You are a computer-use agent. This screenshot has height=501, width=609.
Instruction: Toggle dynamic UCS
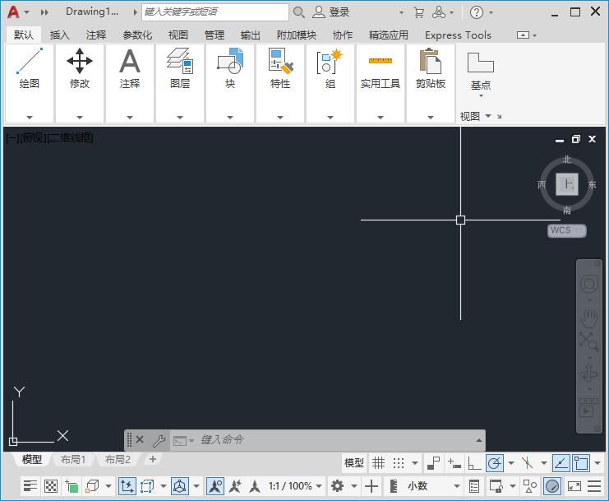(127, 486)
